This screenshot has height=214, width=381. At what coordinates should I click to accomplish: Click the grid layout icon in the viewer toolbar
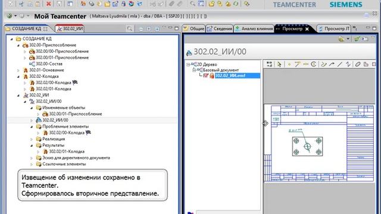coord(269,64)
